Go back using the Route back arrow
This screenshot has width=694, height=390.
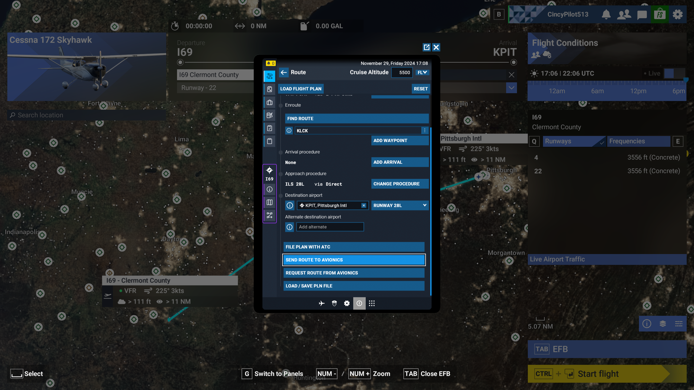tap(284, 72)
